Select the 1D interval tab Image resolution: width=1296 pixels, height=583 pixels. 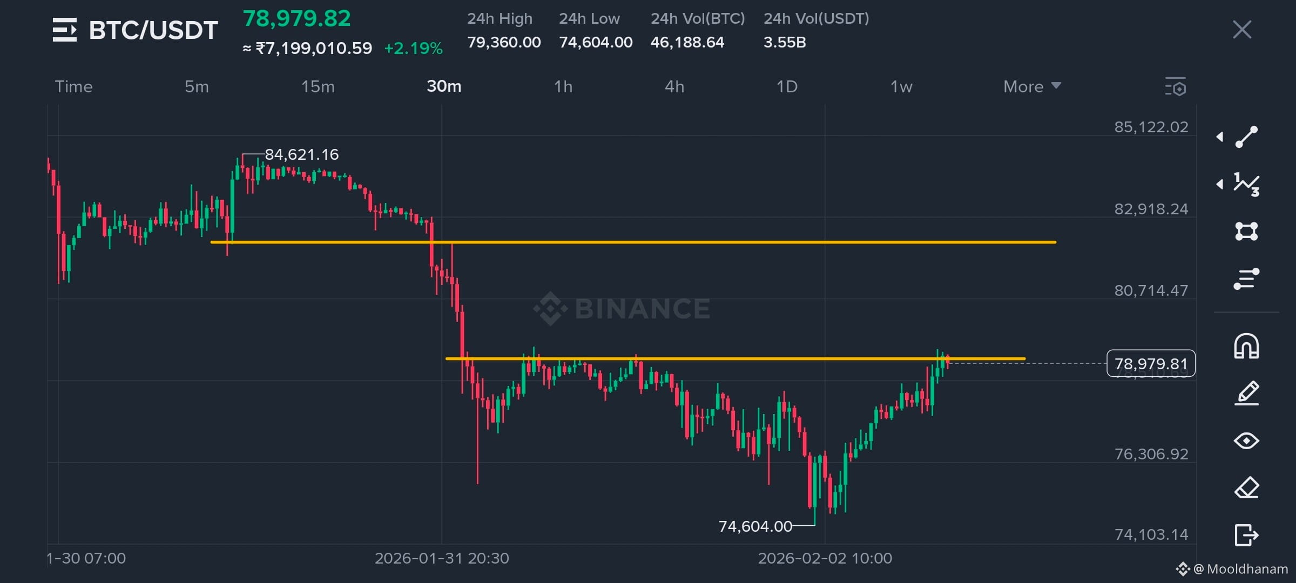787,86
